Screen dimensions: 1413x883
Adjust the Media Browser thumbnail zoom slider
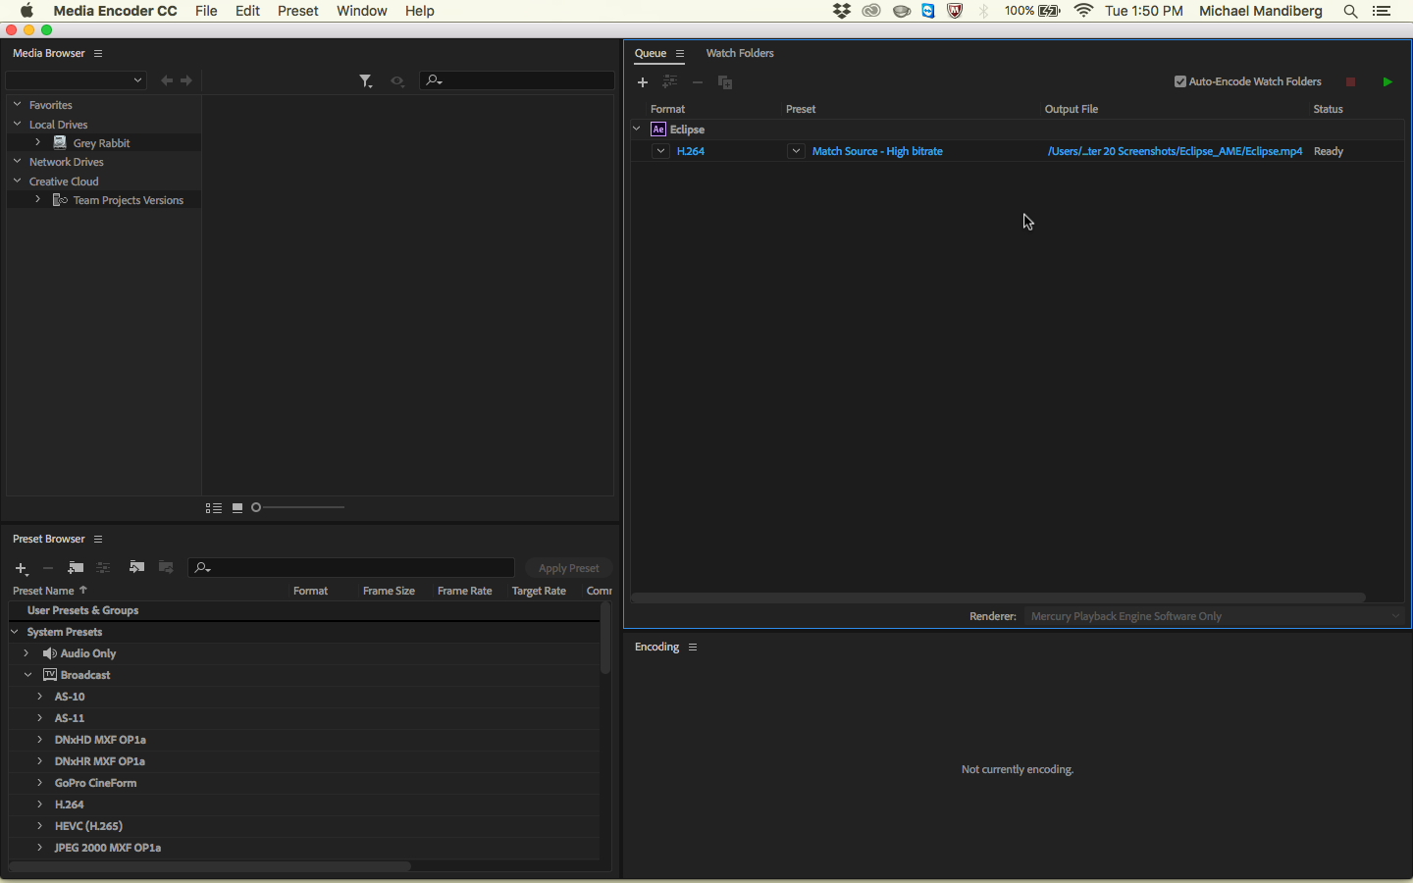pyautogui.click(x=257, y=507)
